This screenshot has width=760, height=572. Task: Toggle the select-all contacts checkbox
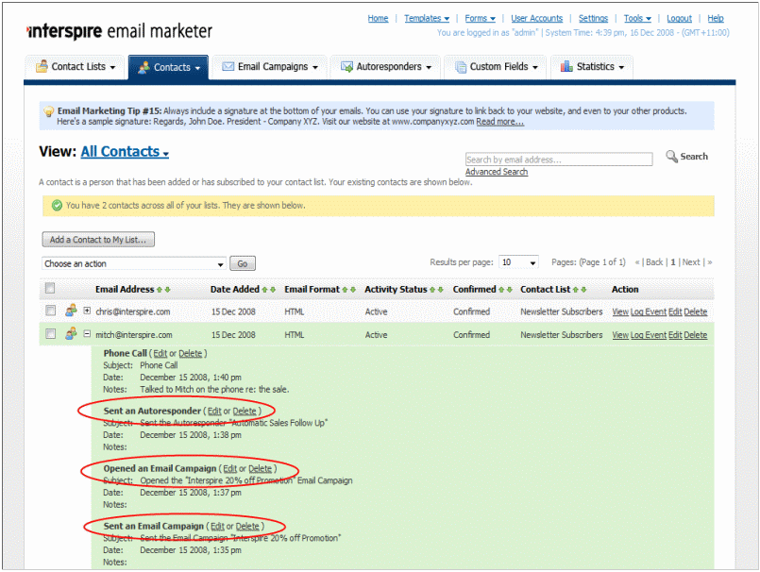coord(50,288)
